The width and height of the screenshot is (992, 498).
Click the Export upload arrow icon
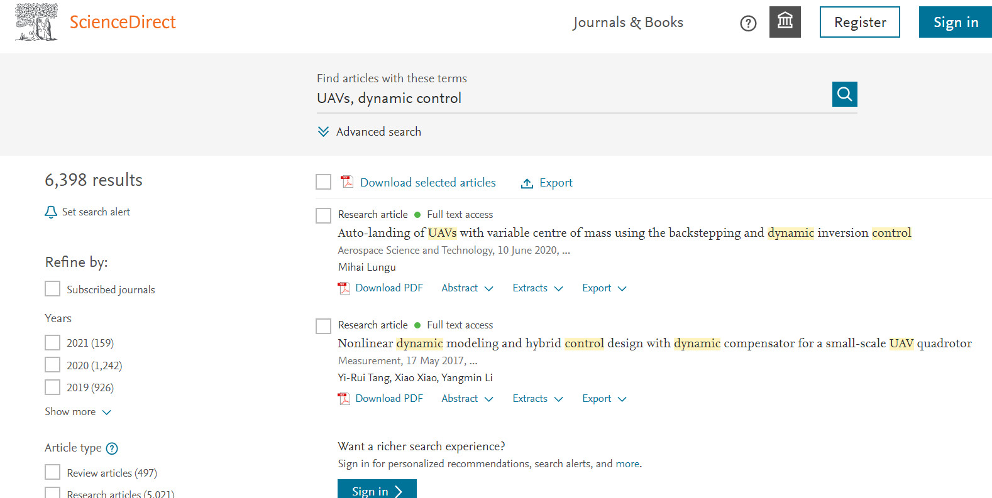coord(527,183)
